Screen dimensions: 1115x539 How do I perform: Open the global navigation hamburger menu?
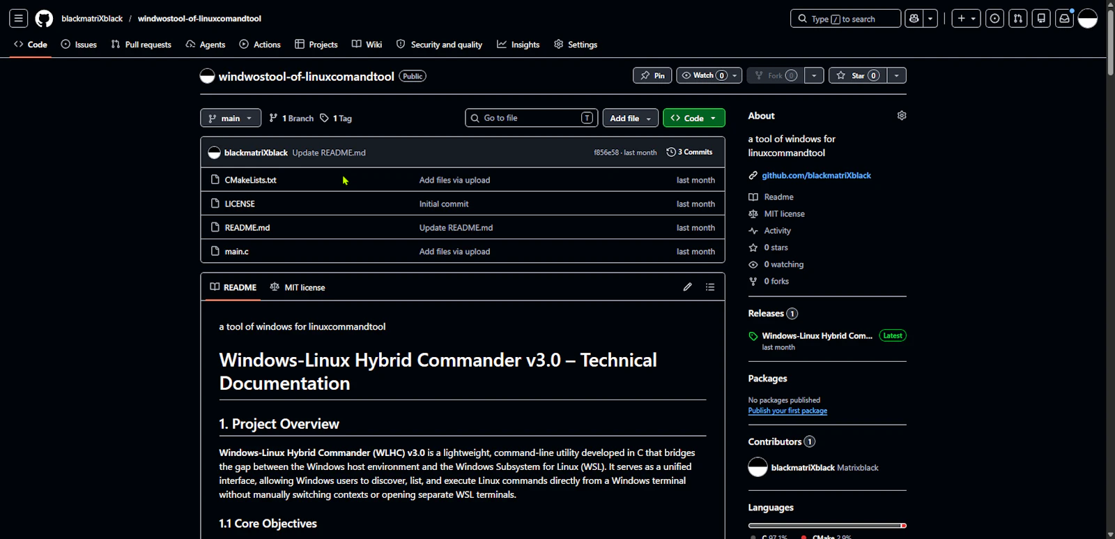point(19,19)
